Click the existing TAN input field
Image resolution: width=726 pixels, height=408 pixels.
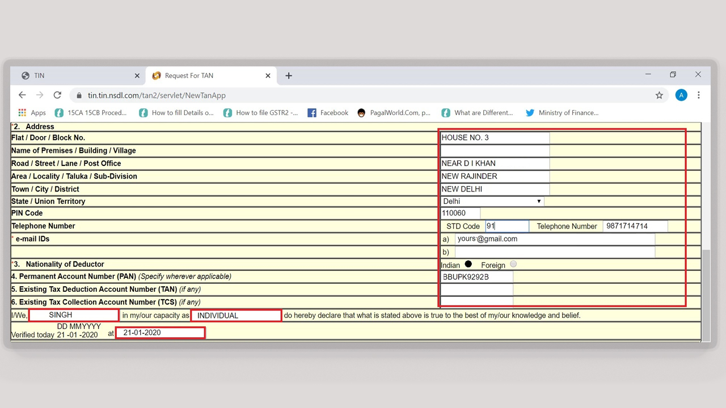[476, 290]
